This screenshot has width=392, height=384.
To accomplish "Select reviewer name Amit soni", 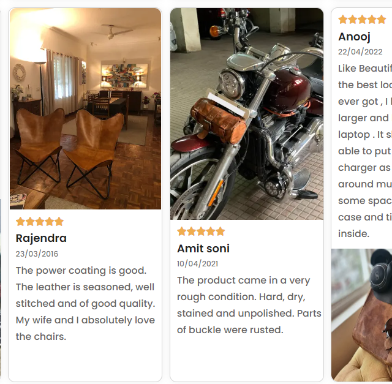I will pyautogui.click(x=203, y=249).
